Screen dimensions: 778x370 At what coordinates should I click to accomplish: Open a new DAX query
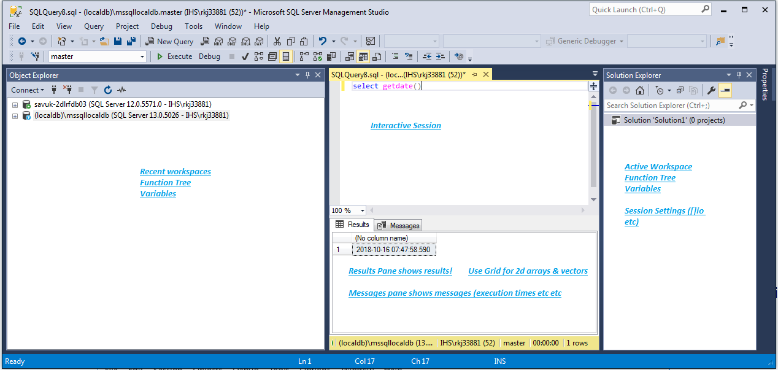pos(258,41)
